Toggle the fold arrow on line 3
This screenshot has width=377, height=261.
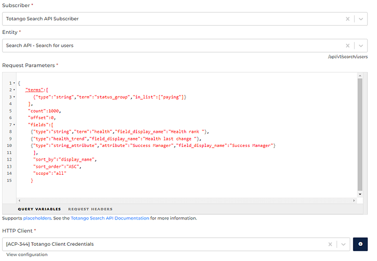14,97
